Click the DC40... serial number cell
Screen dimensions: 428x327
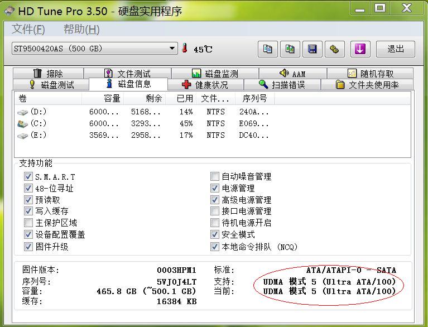pyautogui.click(x=254, y=136)
